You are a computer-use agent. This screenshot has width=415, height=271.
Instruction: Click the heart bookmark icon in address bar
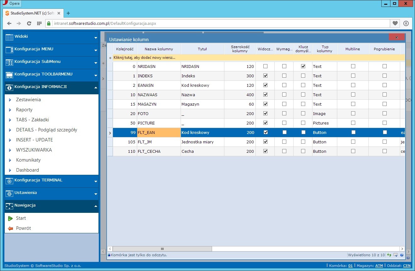(395, 23)
